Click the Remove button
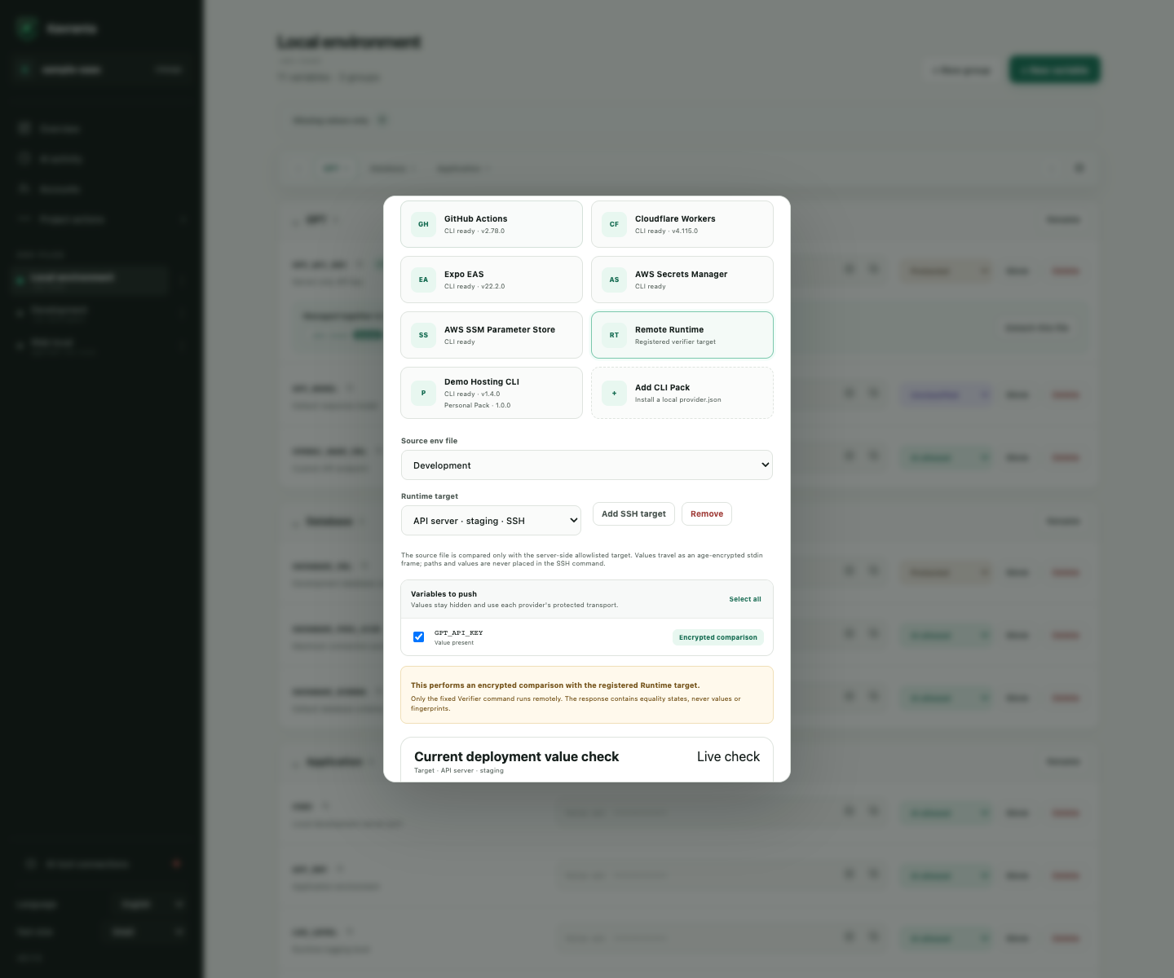The height and width of the screenshot is (978, 1174). pos(707,514)
